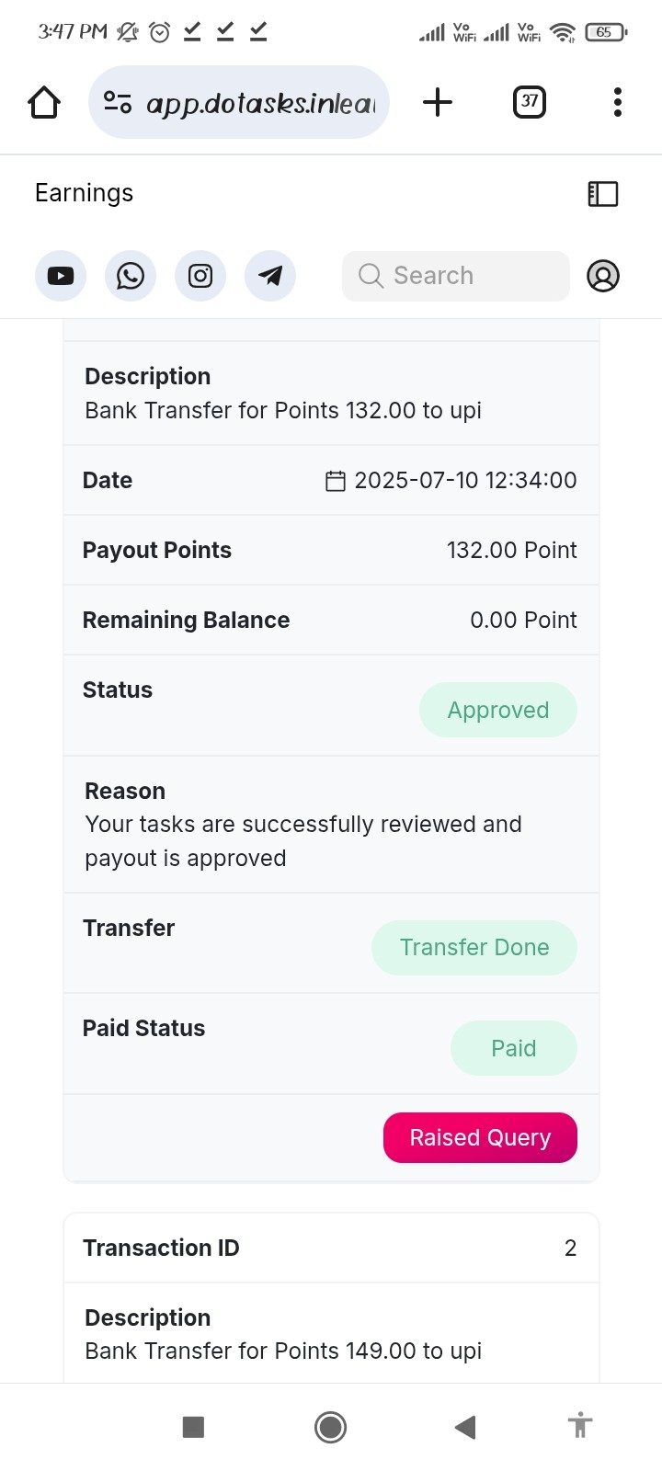Open the user profile icon
This screenshot has height=1471, width=662.
point(603,276)
